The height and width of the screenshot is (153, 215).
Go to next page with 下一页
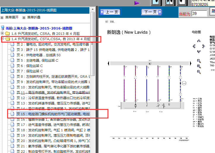151,12
